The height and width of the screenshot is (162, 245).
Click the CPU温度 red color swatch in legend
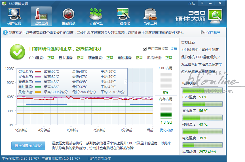38,72
